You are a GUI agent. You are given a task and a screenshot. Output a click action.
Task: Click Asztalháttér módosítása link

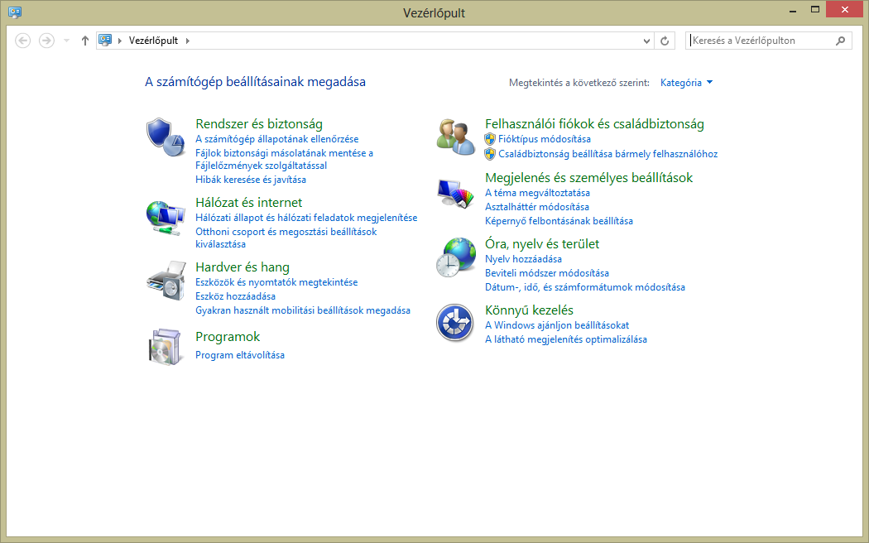pyautogui.click(x=537, y=207)
